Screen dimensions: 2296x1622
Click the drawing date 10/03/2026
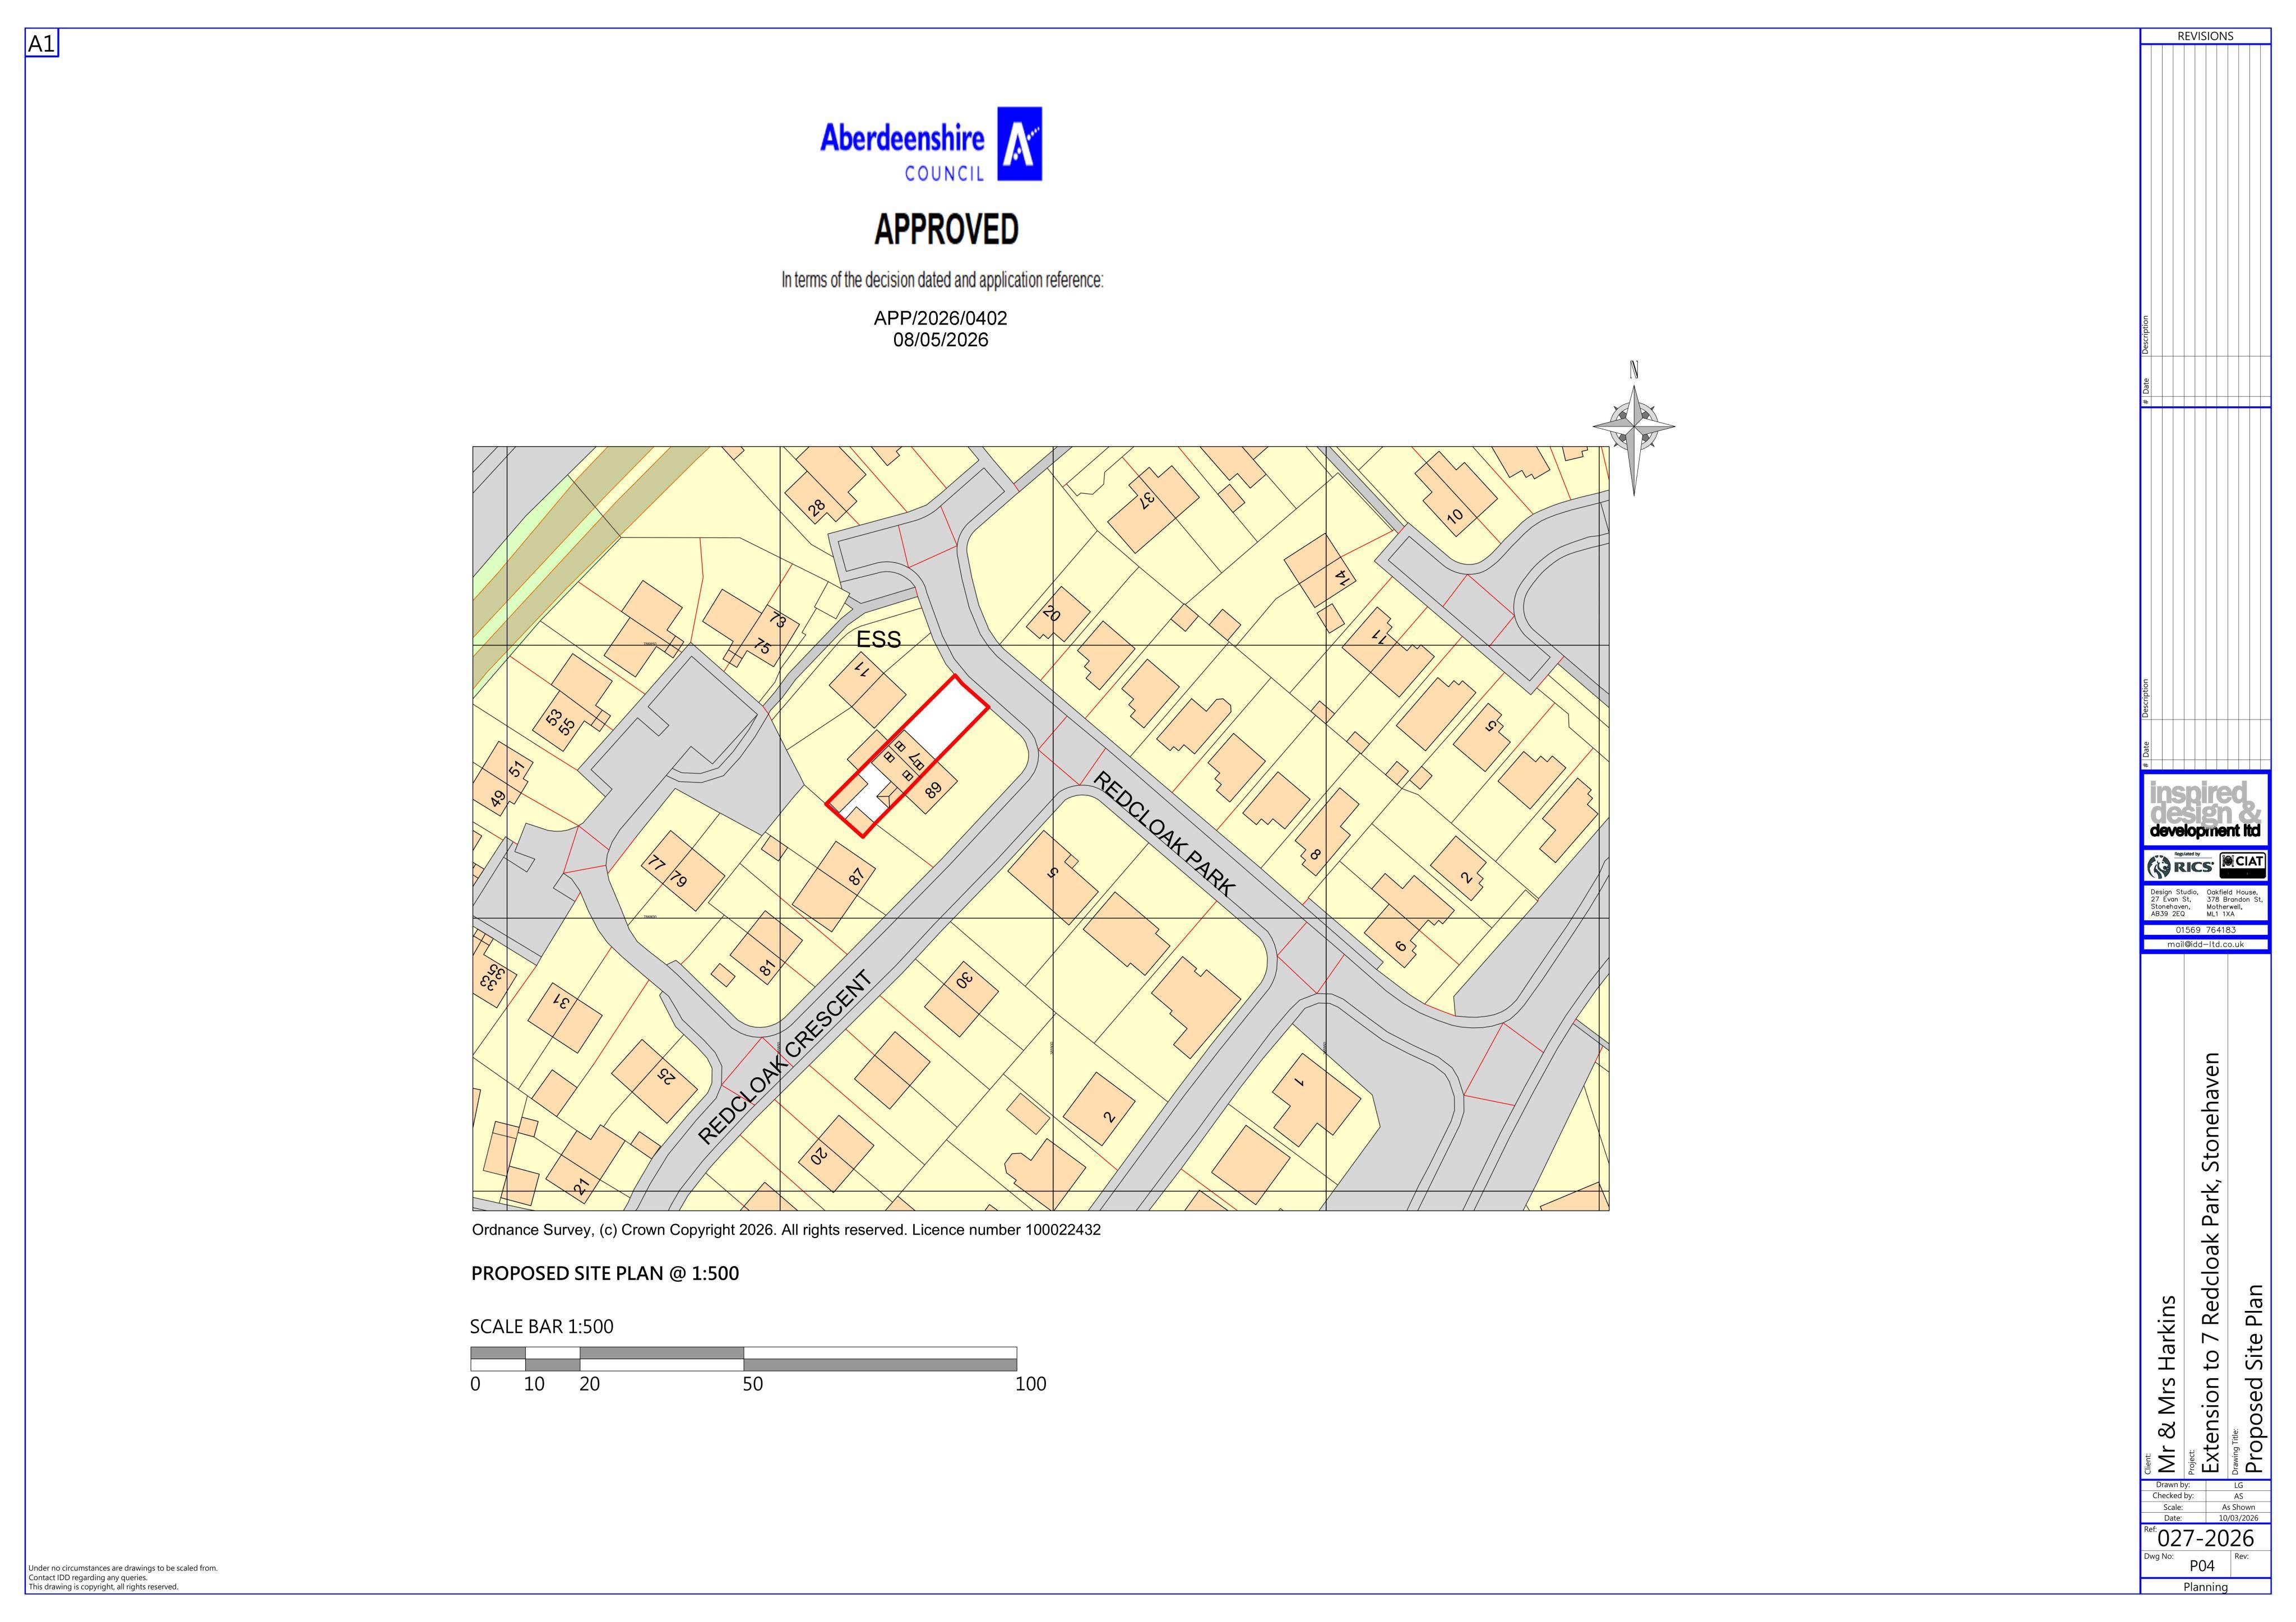pos(2238,1518)
